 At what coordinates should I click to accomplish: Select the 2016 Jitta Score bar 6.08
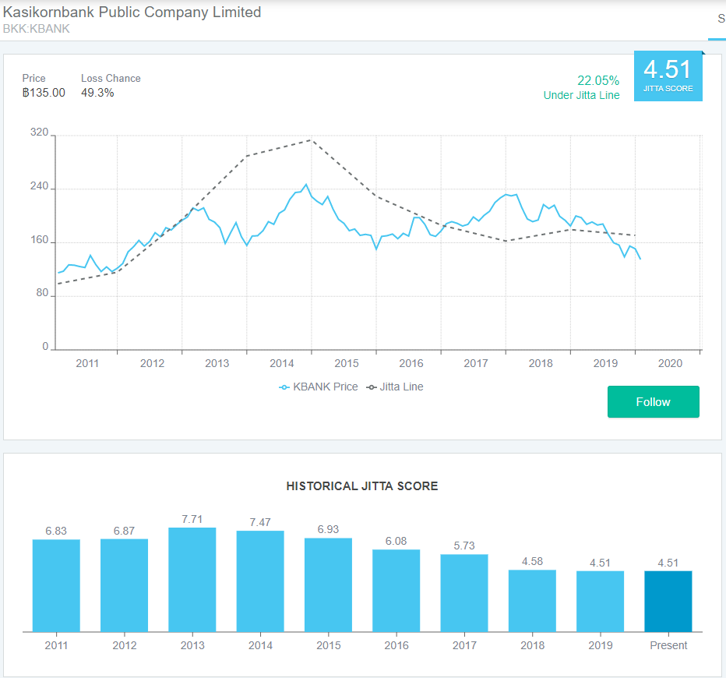[396, 591]
